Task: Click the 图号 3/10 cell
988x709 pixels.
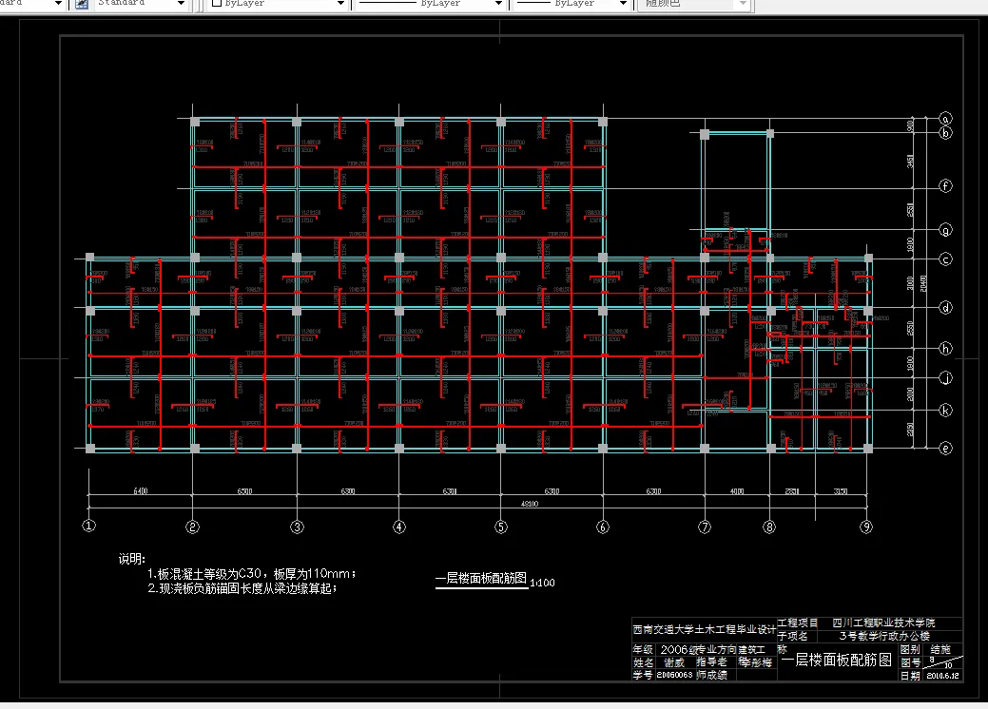Action: (940, 661)
